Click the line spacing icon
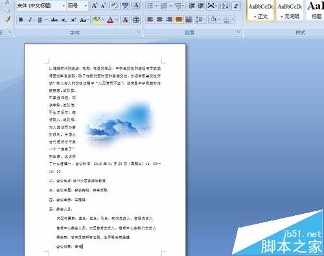This screenshot has width=324, height=256. tap(200, 19)
